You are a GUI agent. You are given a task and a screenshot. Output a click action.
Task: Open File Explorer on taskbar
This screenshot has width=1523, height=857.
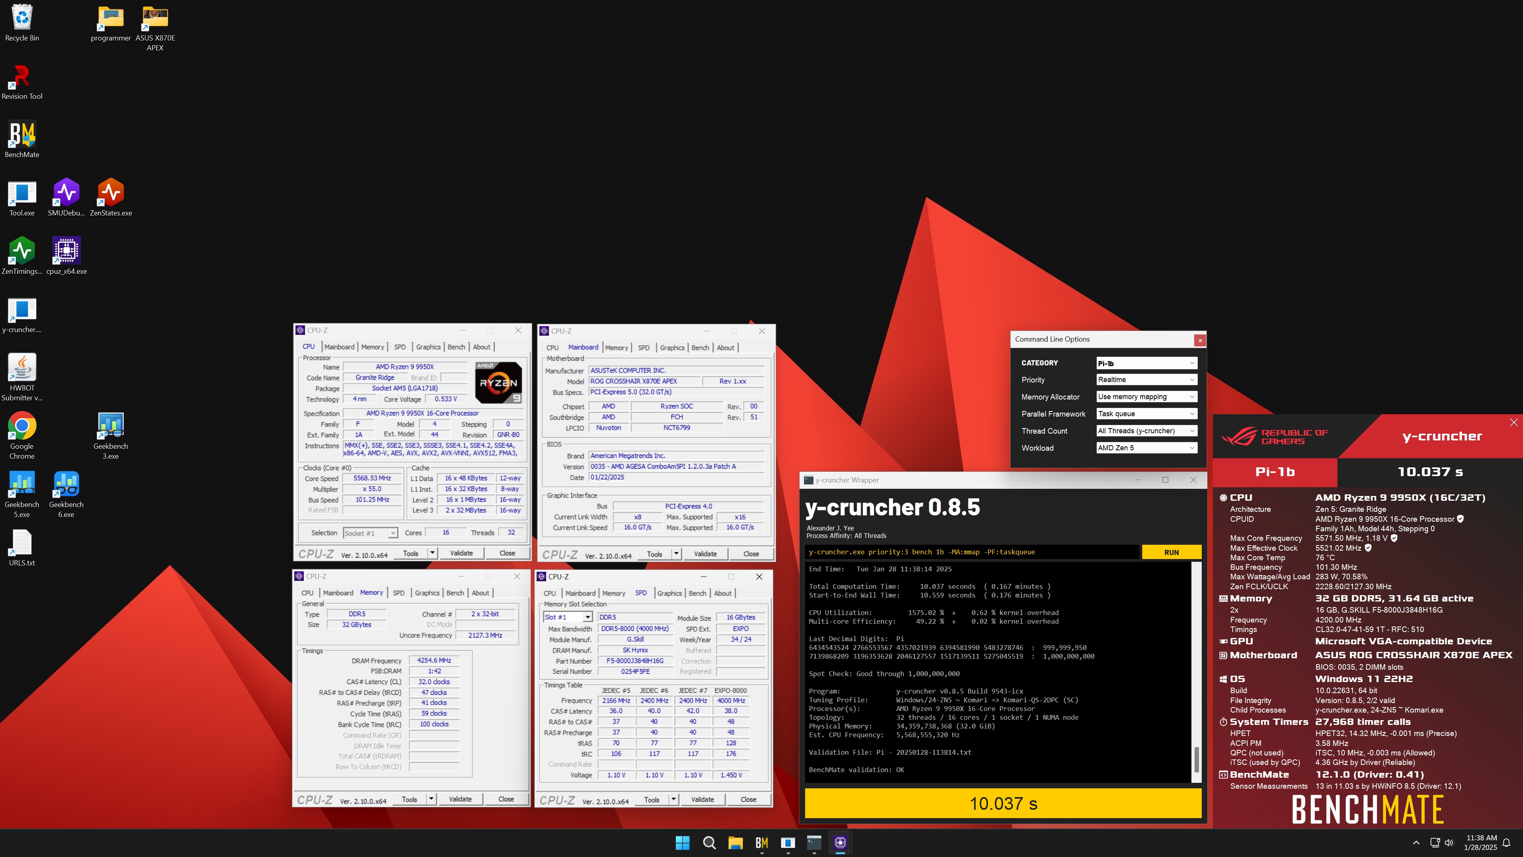735,842
